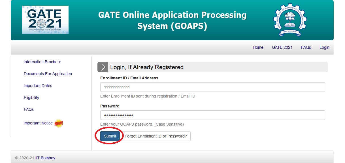
Task: Focus the Enrollment ID / Email Address field
Action: [x=213, y=87]
